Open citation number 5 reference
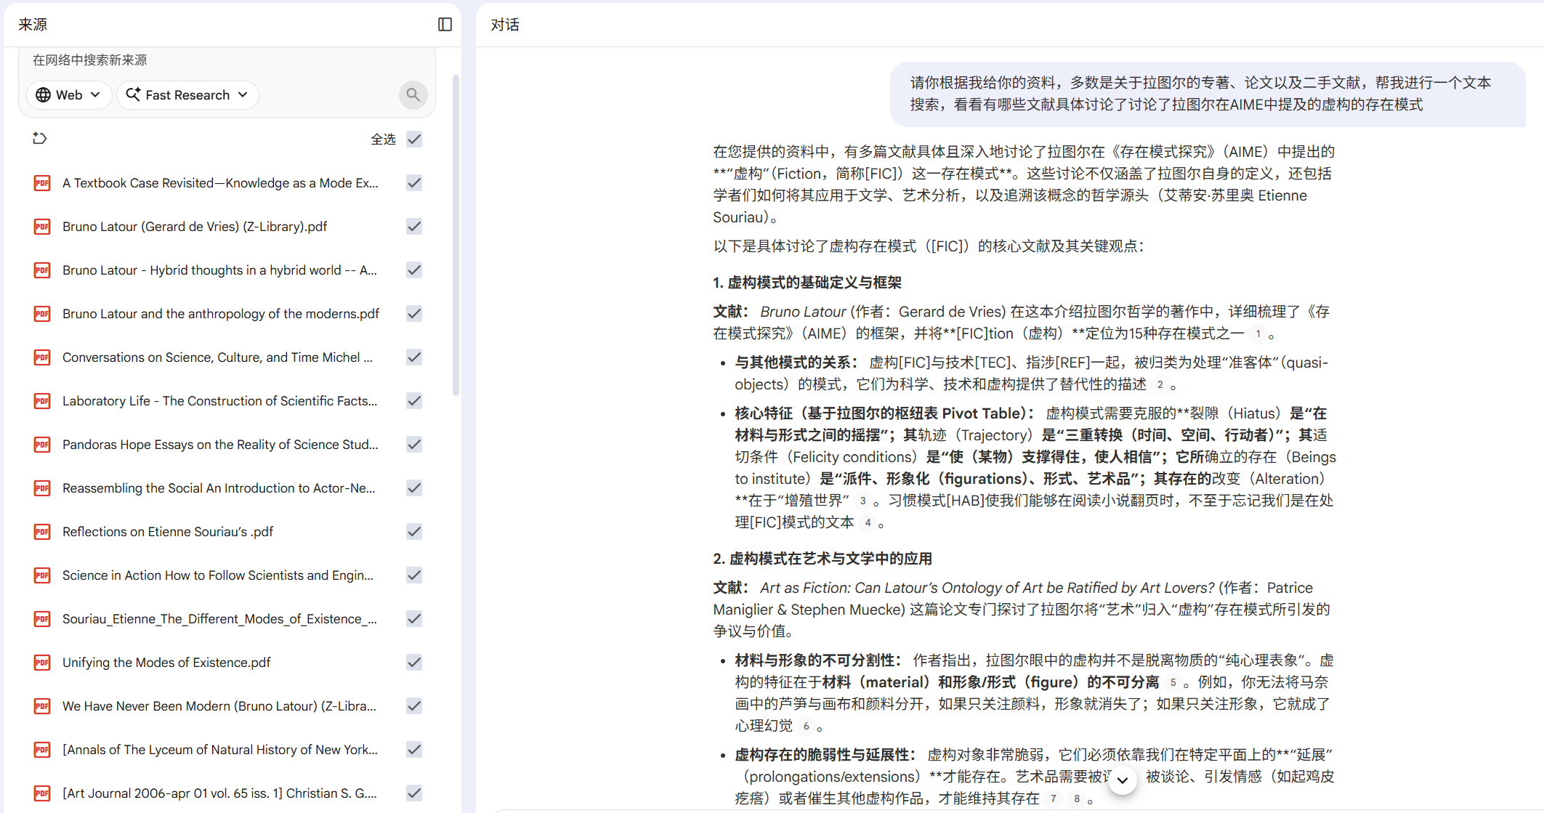 click(x=1173, y=683)
